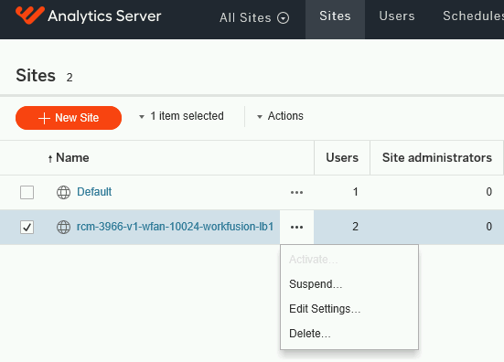Image resolution: width=504 pixels, height=362 pixels.
Task: Open the Schedules tab
Action: (473, 16)
